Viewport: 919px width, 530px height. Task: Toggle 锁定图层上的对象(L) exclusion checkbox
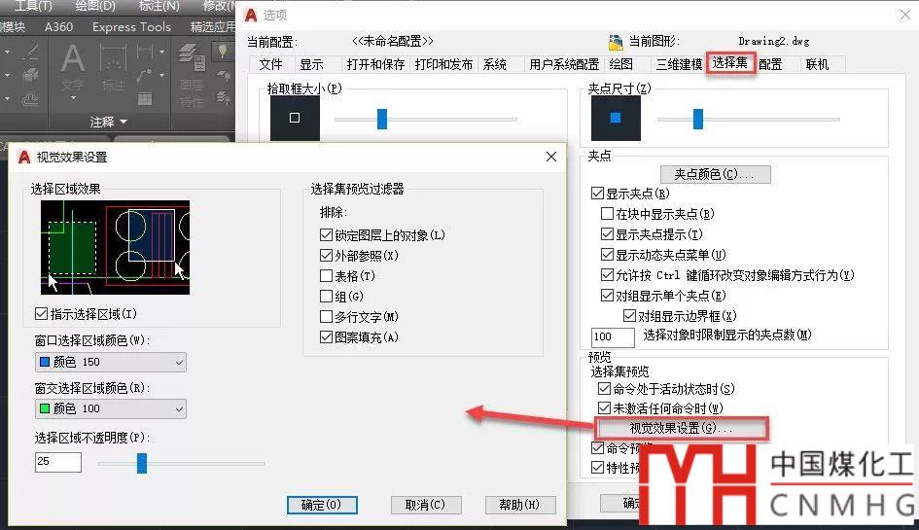pos(327,235)
